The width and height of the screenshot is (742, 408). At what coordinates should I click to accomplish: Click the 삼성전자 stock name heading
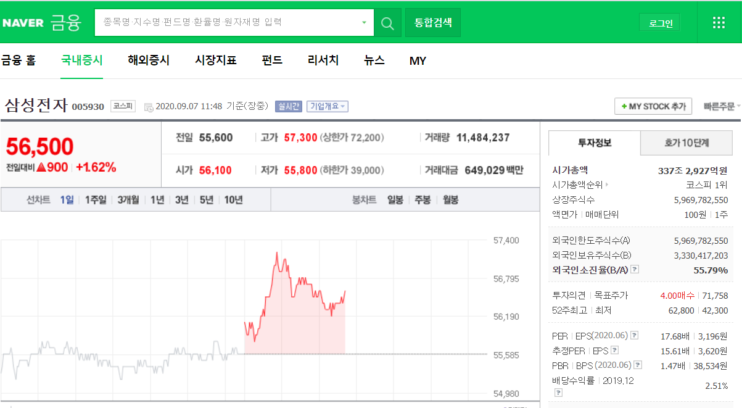(x=36, y=106)
